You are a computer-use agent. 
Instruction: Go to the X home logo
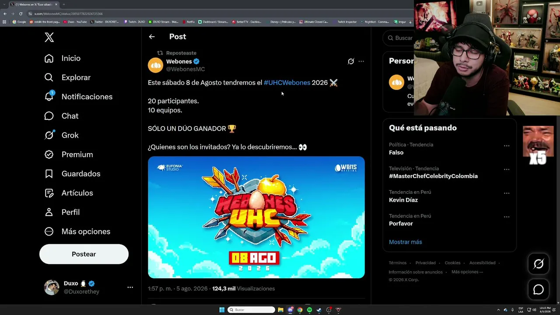(x=49, y=37)
